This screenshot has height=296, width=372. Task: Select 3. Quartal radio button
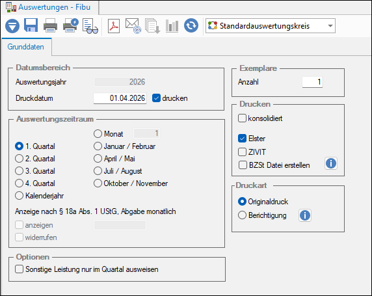coord(20,171)
